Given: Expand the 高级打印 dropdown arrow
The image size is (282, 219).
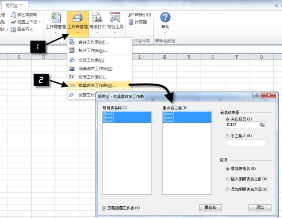Looking at the screenshot, I should tap(97, 33).
